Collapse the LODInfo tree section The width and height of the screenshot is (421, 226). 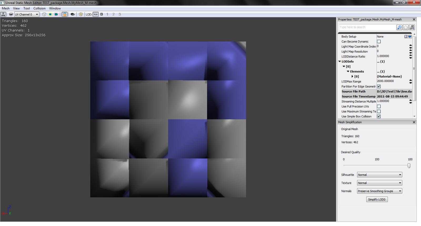tap(340, 61)
